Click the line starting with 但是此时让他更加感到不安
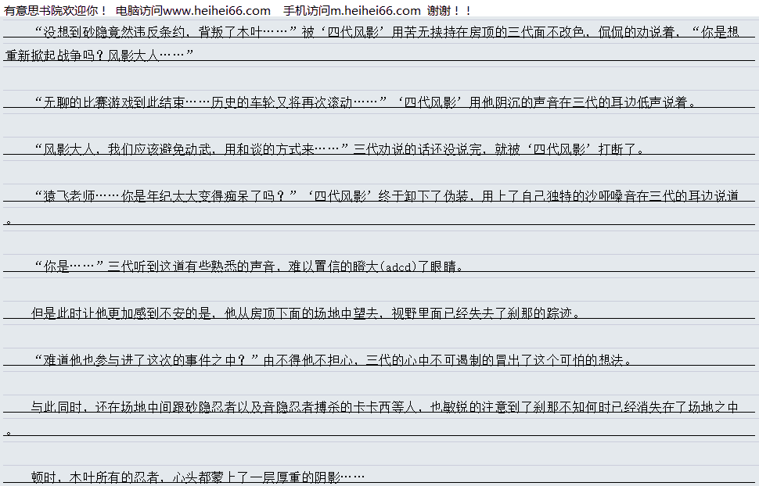759x486 pixels. tap(306, 313)
